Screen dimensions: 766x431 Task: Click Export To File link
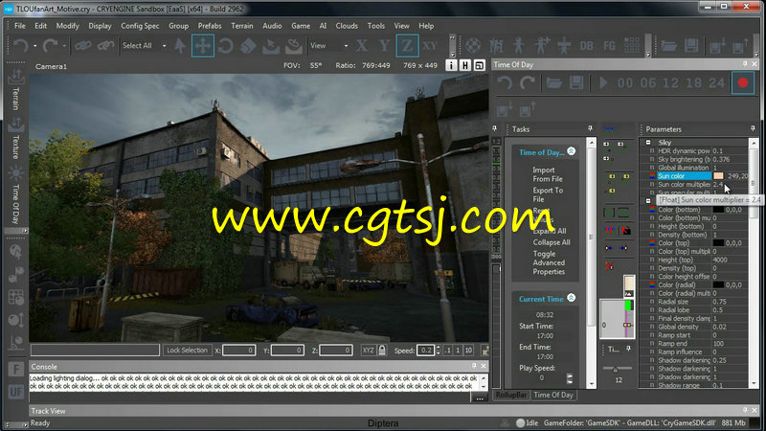[548, 195]
